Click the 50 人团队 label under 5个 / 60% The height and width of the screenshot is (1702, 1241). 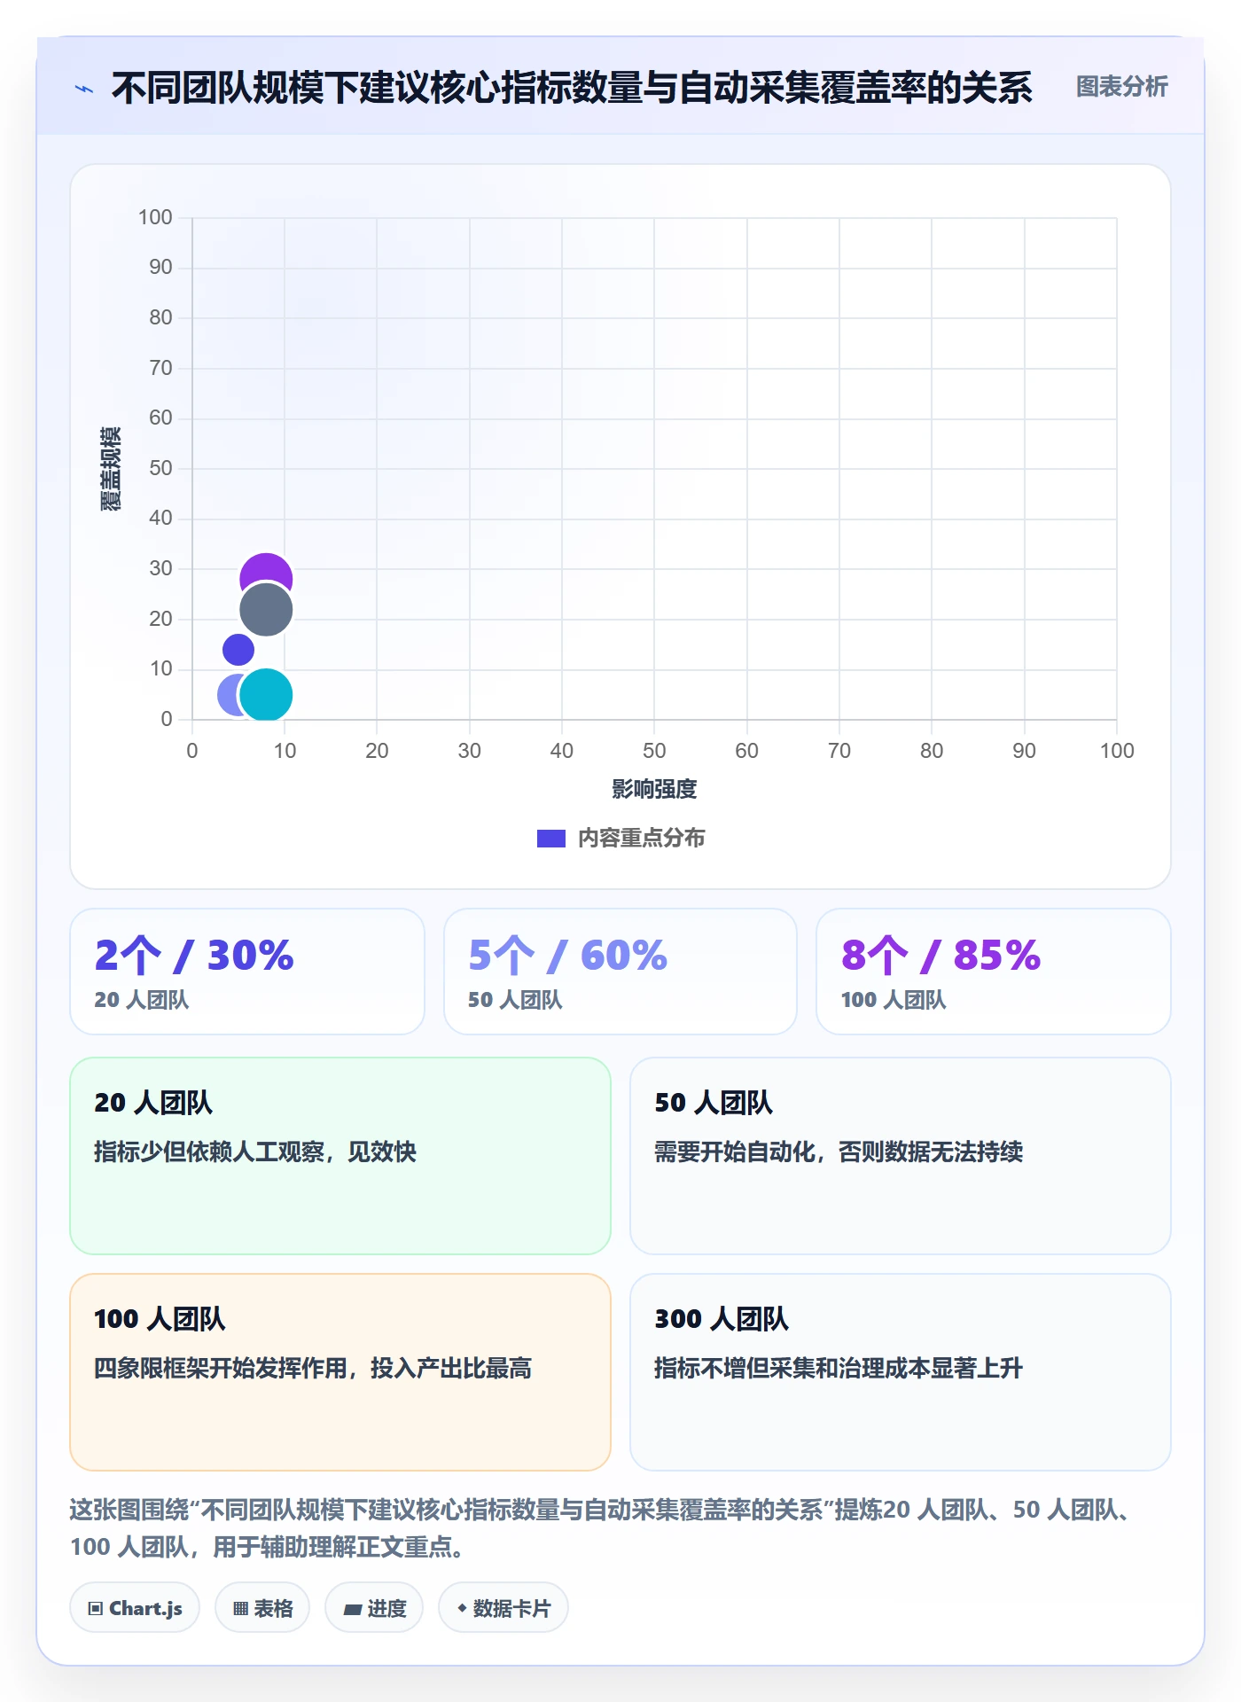click(515, 1000)
